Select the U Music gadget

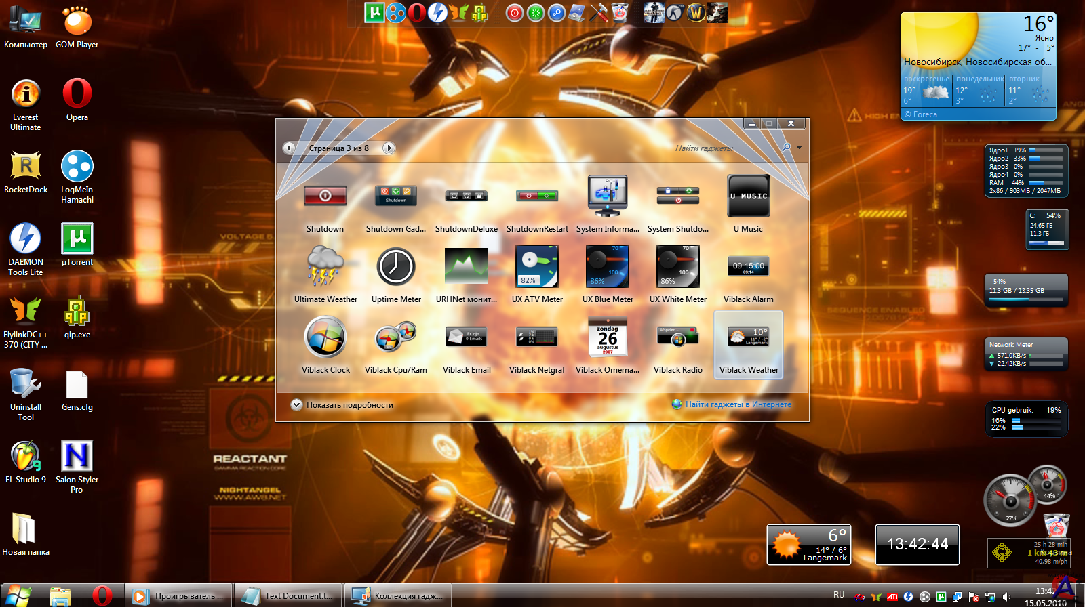(748, 196)
